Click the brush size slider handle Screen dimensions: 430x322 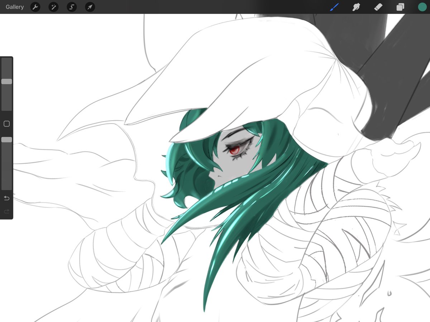(x=6, y=82)
